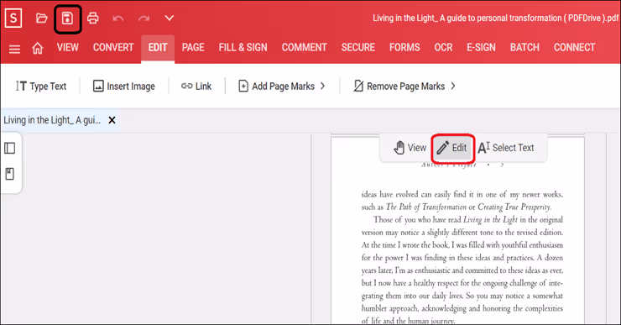Viewport: 621px width, 325px height.
Task: Click the word 'Those' in the document page
Action: (x=383, y=219)
